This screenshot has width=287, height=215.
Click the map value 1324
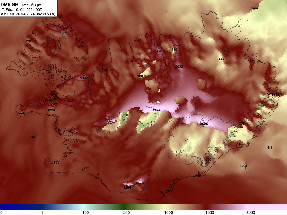(51, 110)
